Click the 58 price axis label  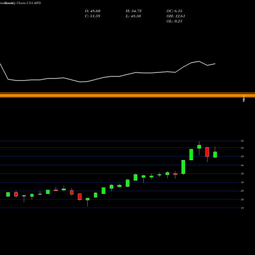pos(242,141)
